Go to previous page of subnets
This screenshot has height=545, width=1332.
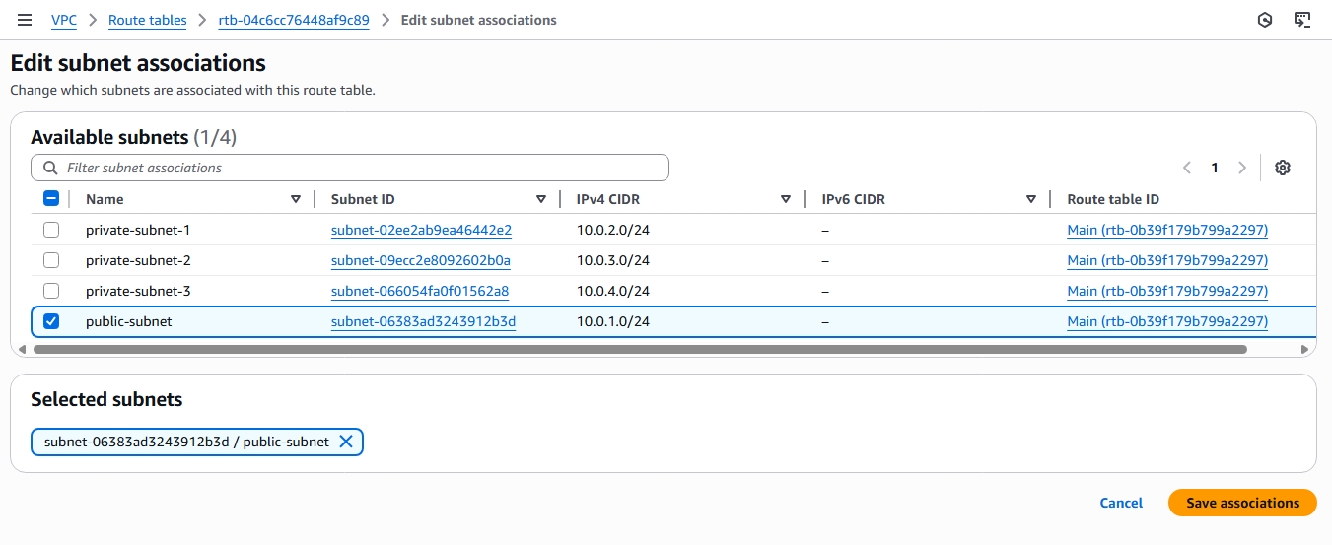coord(1187,168)
